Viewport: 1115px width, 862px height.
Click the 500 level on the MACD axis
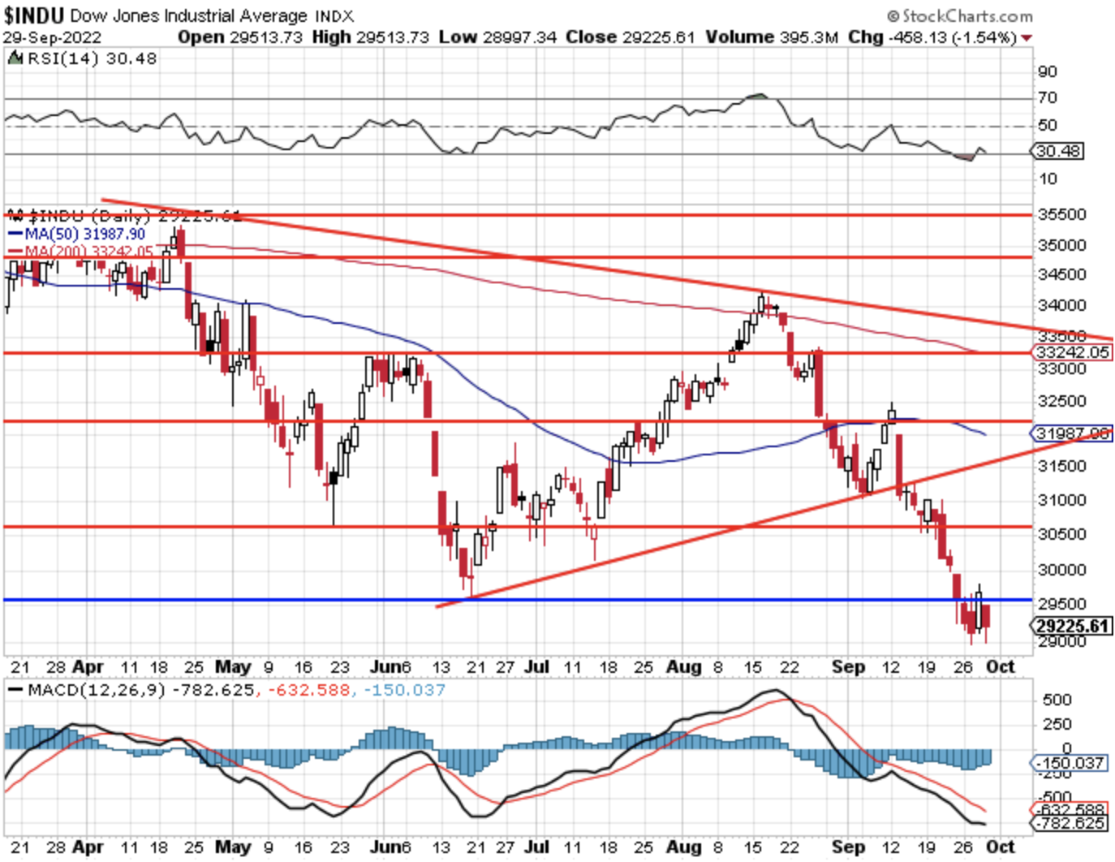pos(1058,700)
